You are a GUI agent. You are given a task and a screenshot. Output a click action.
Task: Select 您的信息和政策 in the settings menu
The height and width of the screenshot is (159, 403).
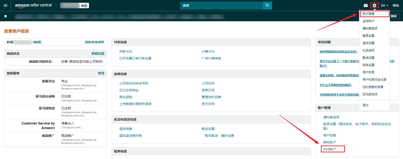373,87
